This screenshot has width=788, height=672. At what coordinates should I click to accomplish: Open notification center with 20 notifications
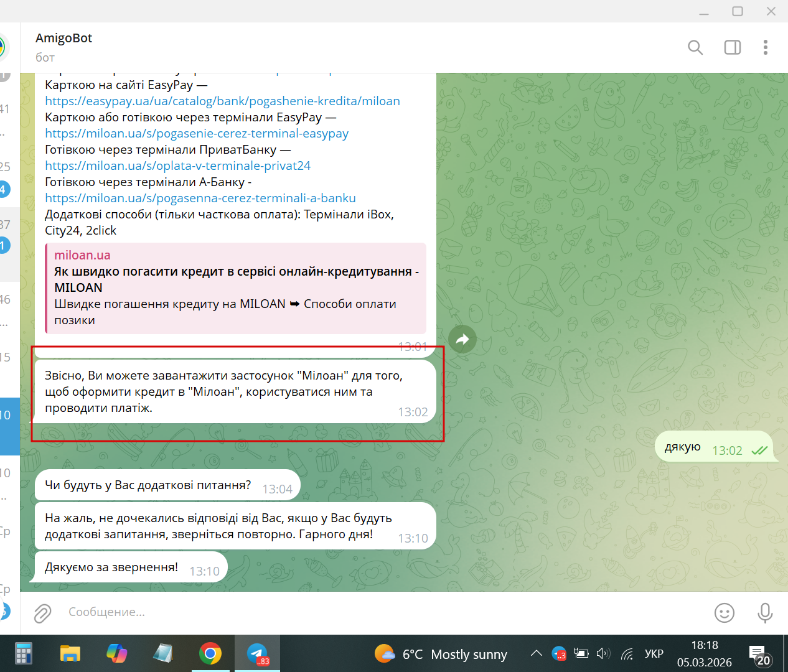tap(760, 655)
